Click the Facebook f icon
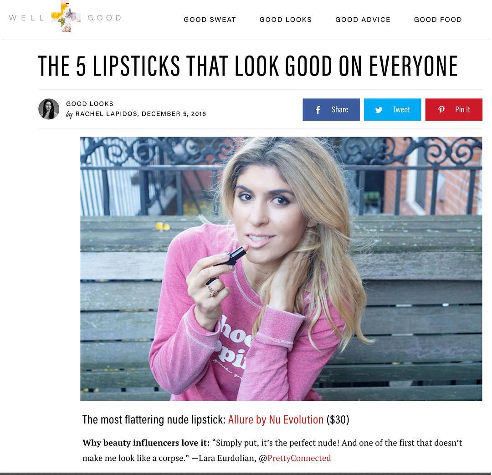 click(x=318, y=110)
